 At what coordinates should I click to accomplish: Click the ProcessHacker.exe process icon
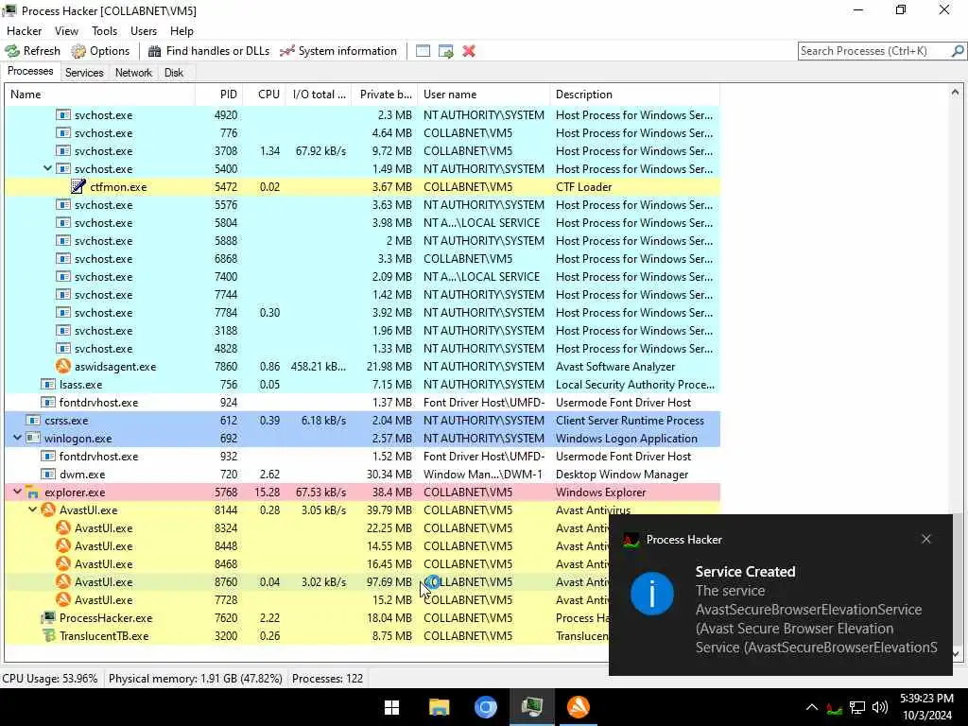(x=48, y=618)
